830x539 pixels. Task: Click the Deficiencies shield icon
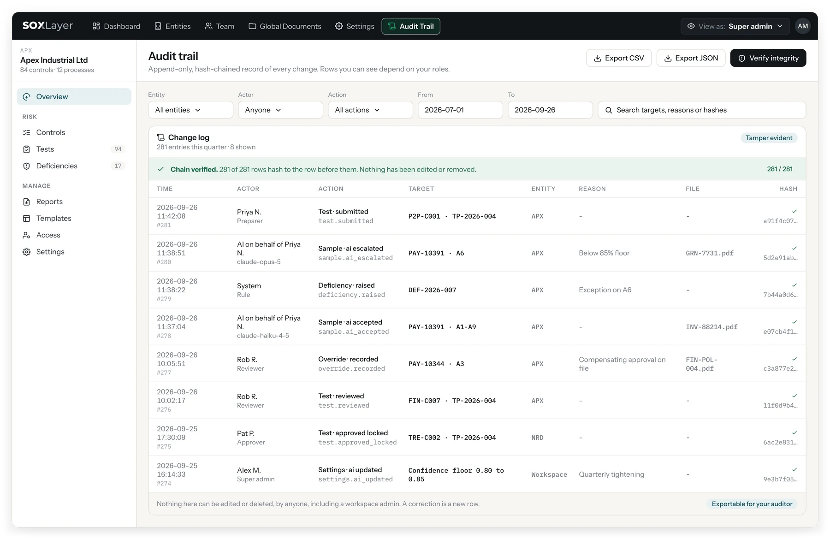27,166
